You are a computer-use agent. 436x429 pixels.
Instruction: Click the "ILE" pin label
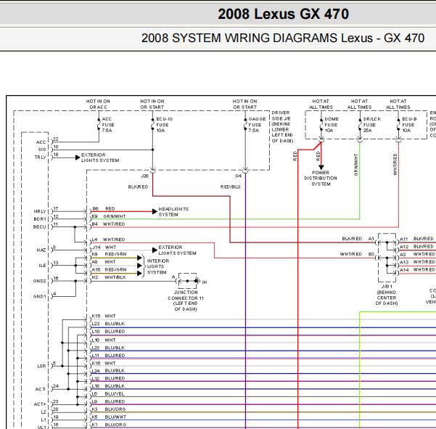coord(42,266)
